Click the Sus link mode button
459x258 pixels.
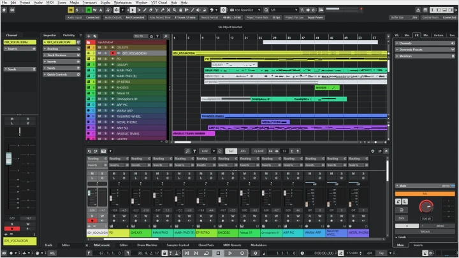pyautogui.click(x=231, y=151)
